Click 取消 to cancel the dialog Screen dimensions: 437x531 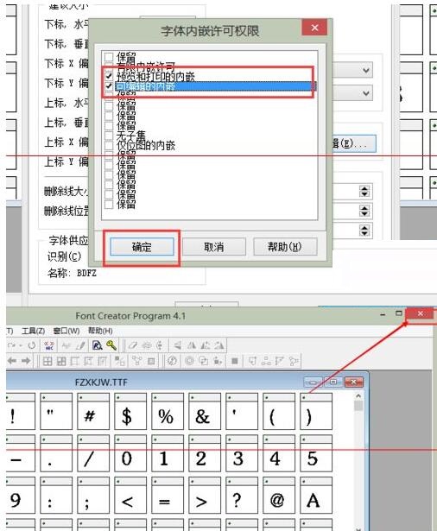point(214,247)
